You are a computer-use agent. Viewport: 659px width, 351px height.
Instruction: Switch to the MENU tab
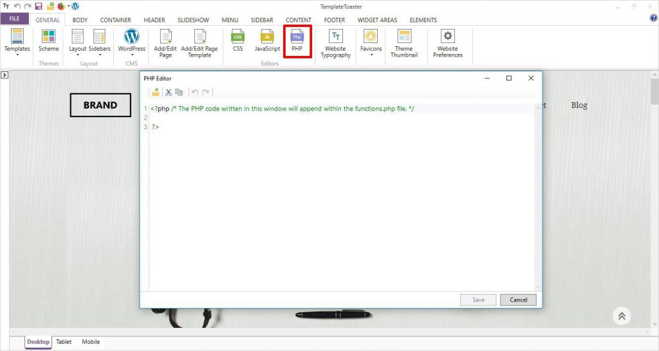(230, 20)
